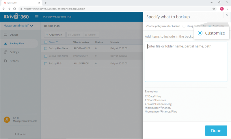This screenshot has height=139, width=231.
Task: Click the Reports document icon
Action: click(x=5, y=61)
